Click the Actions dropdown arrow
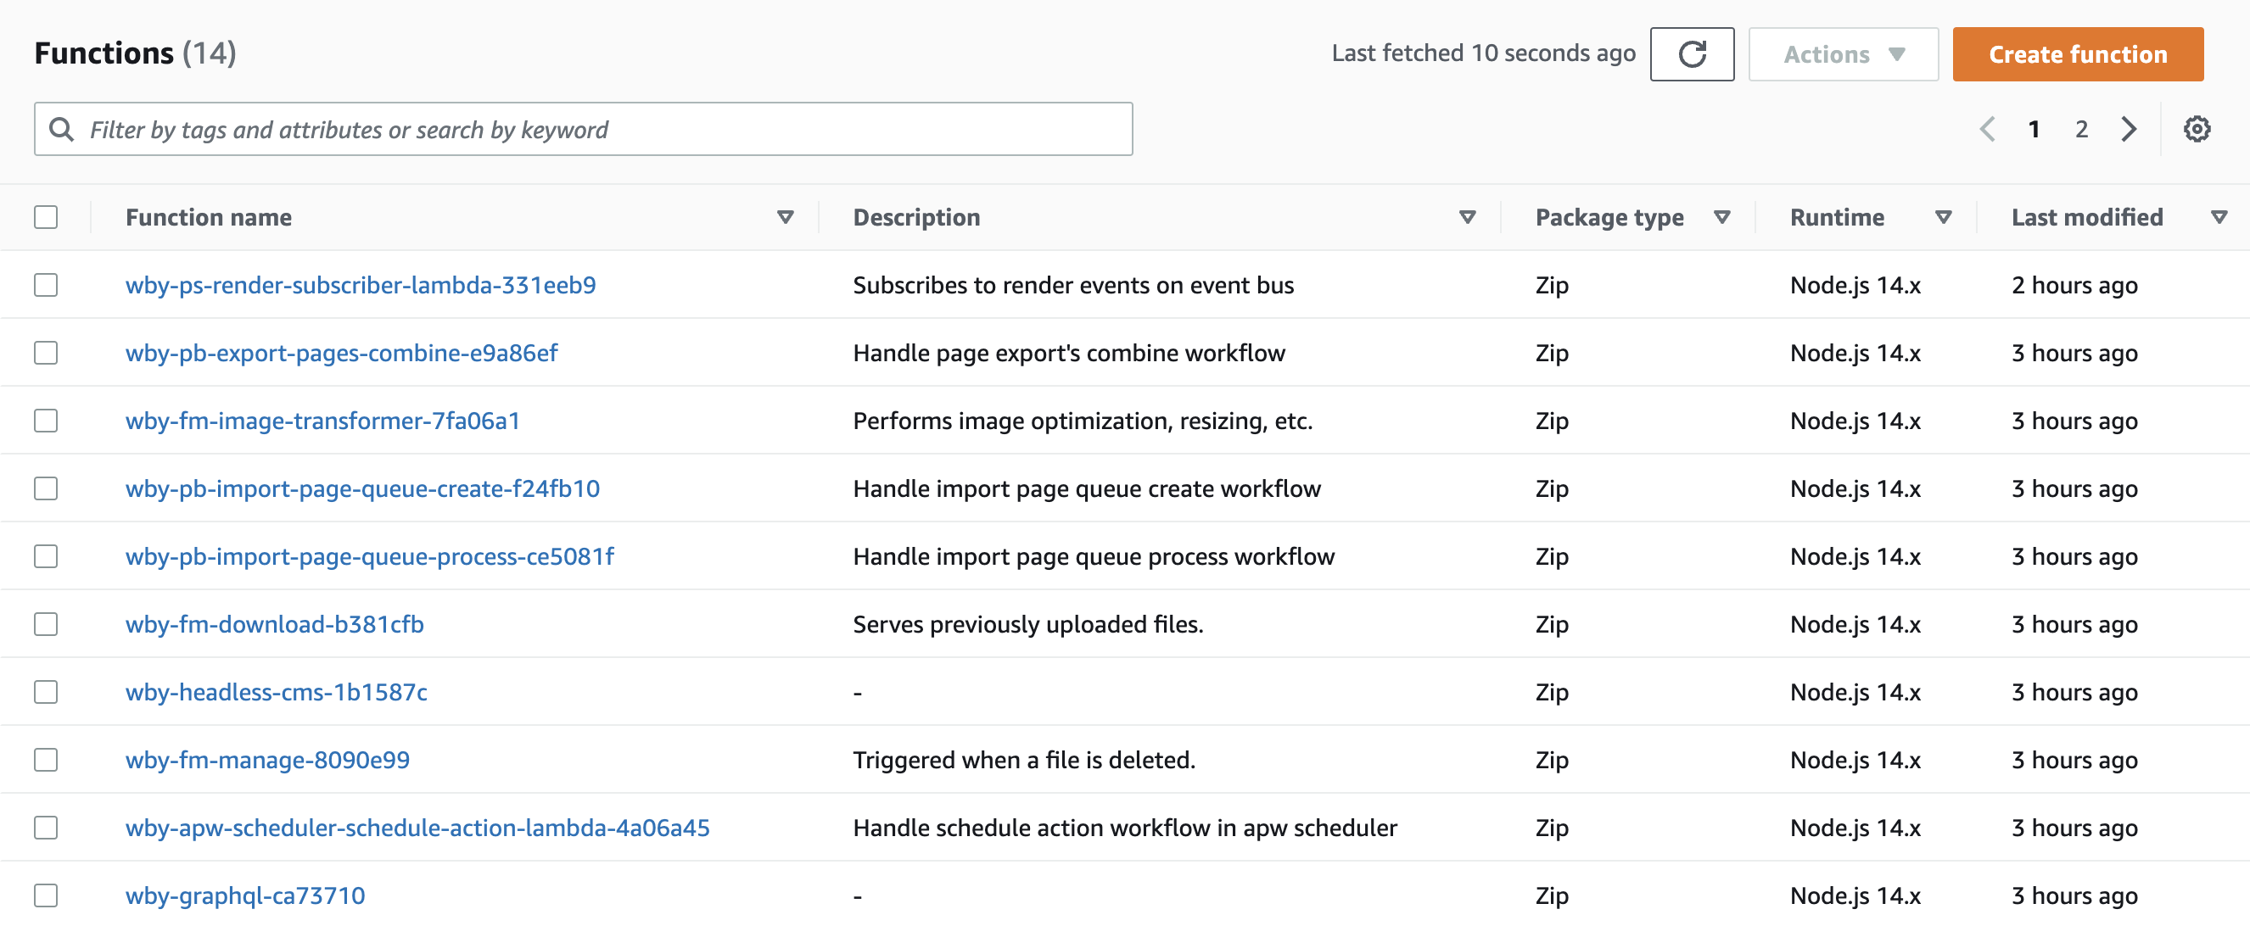The height and width of the screenshot is (926, 2250). coord(1901,53)
